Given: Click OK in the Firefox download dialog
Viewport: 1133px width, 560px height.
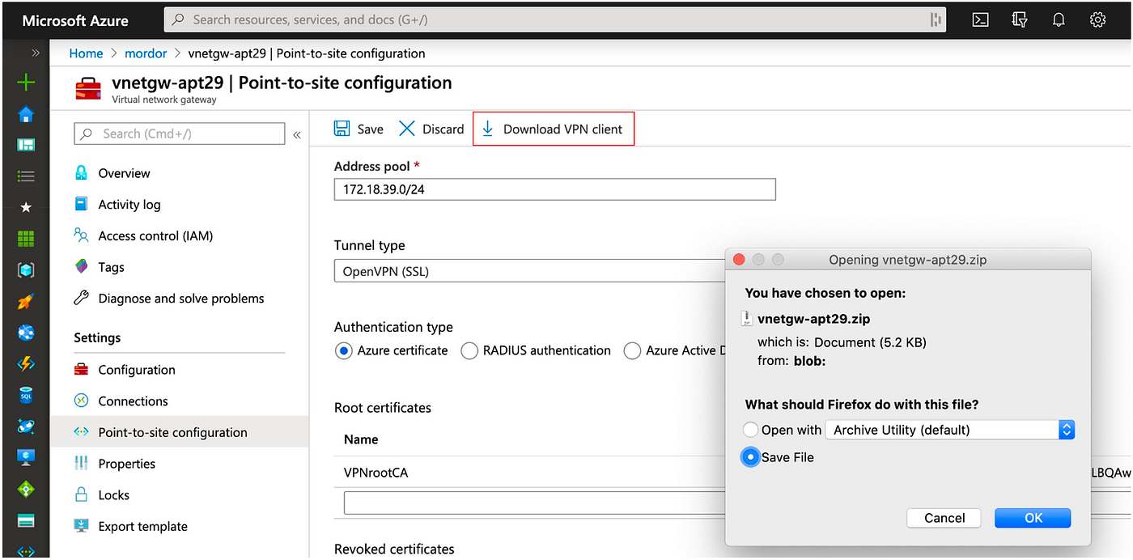Looking at the screenshot, I should coord(1033,518).
